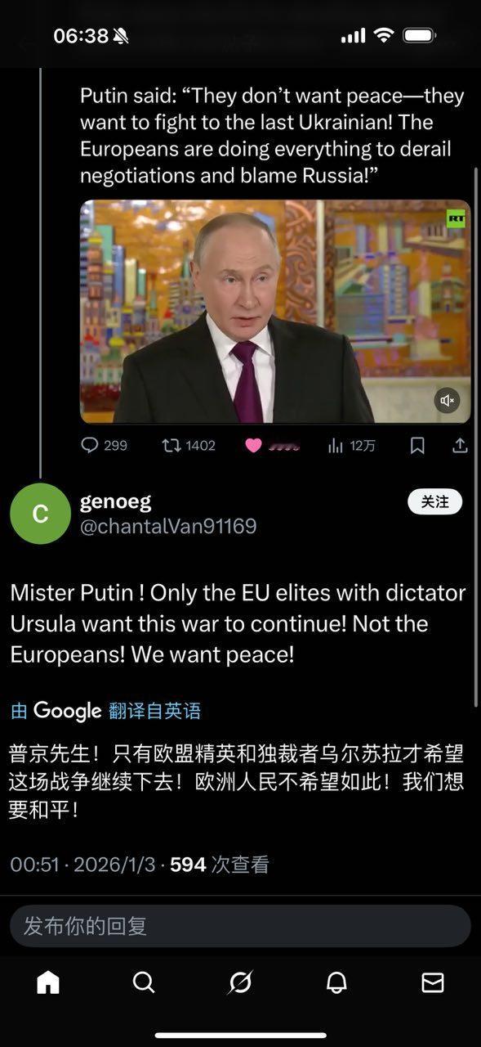Open view analytics bar chart icon
Viewport: 481px width, 1047px height.
335,445
